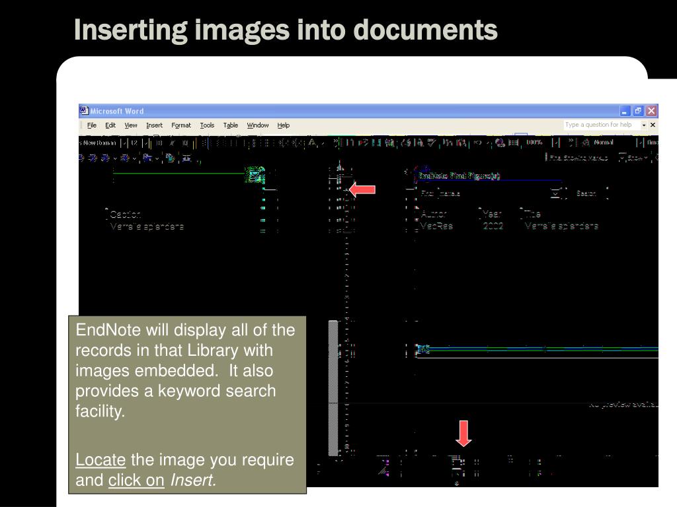Open the font size 12 dropdown

coord(146,143)
